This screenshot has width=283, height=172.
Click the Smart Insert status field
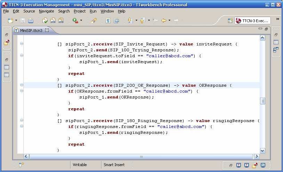tap(114, 165)
